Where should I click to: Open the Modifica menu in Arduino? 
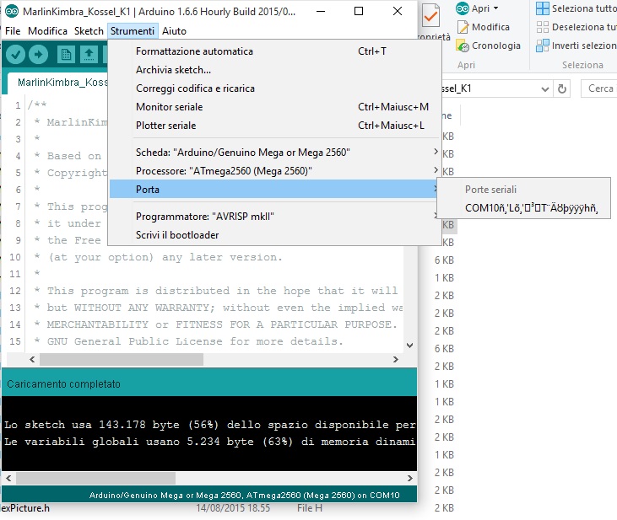point(47,31)
